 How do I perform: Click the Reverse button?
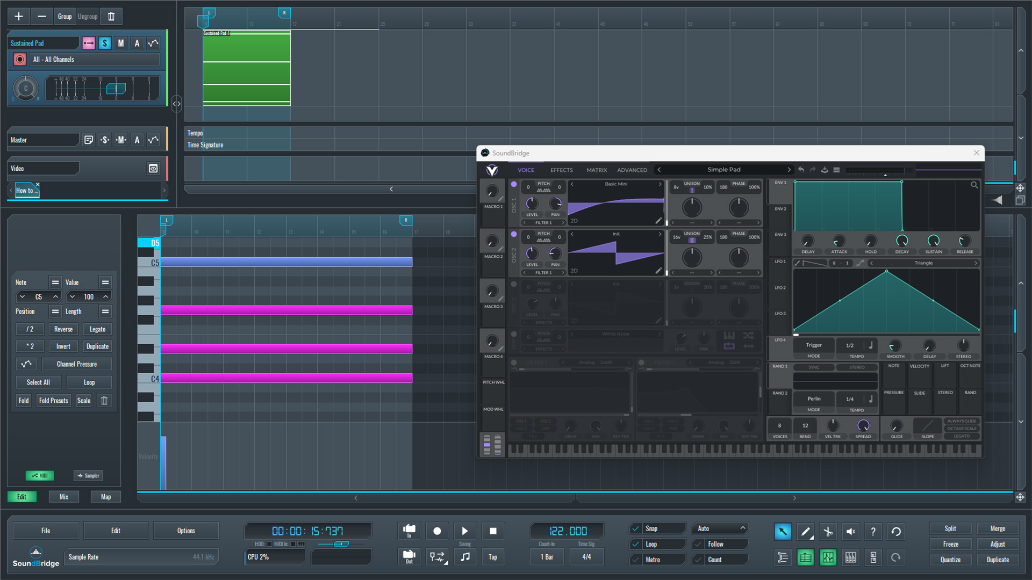pyautogui.click(x=63, y=329)
